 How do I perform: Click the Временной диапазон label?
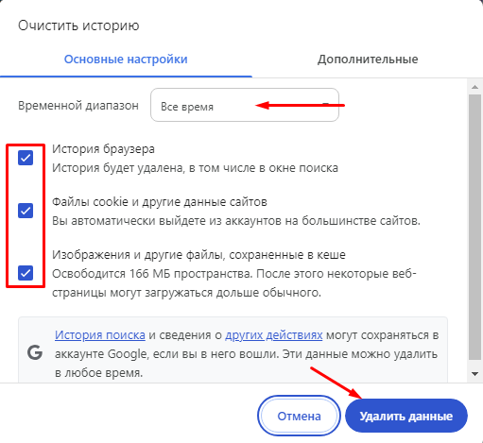tap(78, 106)
